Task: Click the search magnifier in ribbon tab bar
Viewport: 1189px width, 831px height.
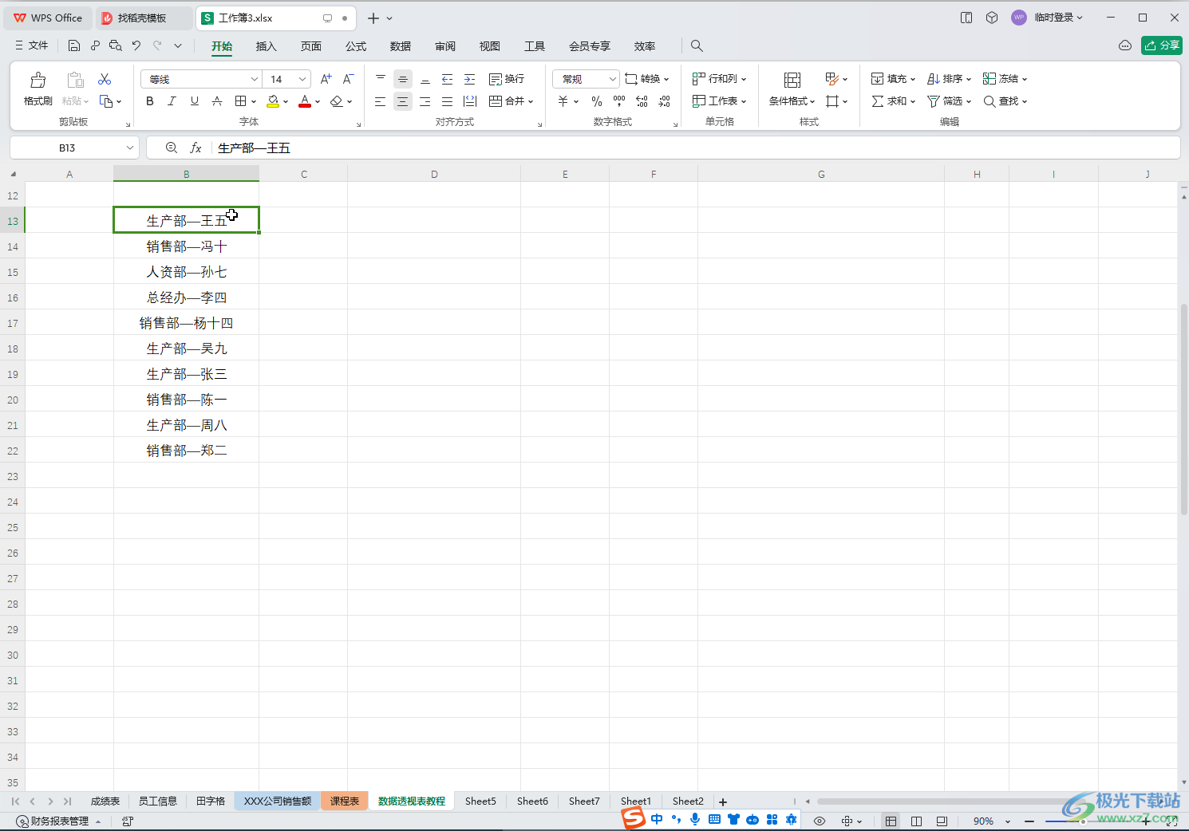Action: 697,46
